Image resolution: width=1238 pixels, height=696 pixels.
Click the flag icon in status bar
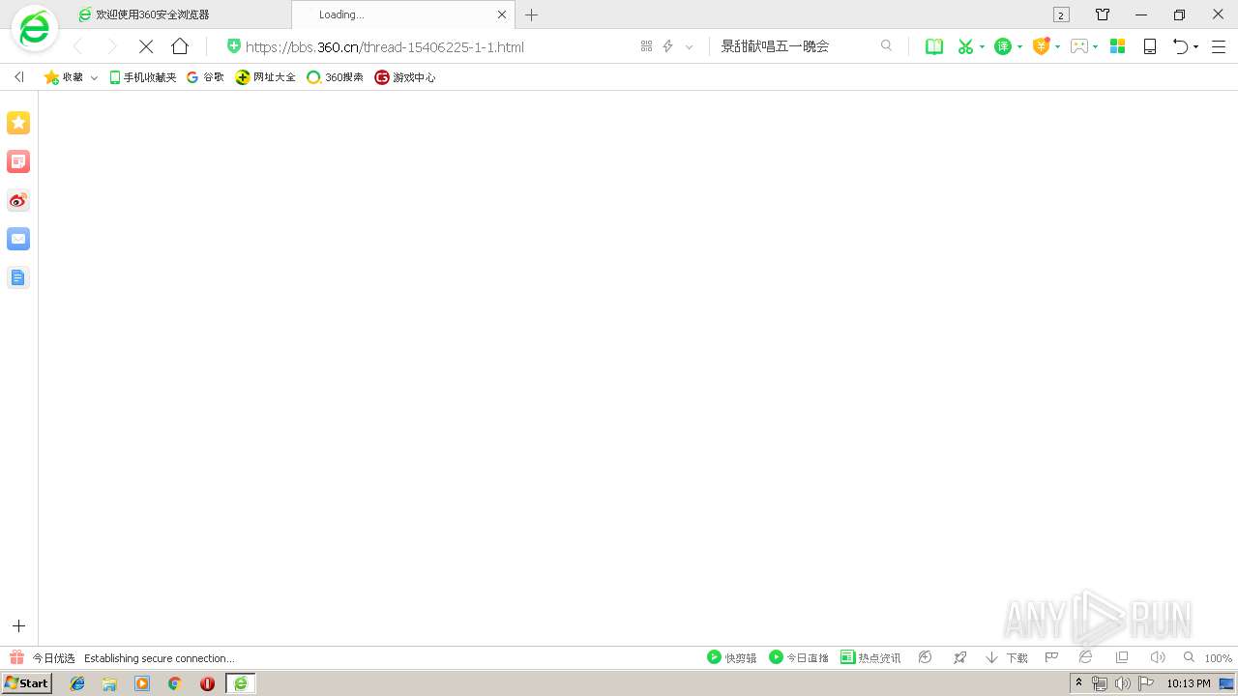1051,657
